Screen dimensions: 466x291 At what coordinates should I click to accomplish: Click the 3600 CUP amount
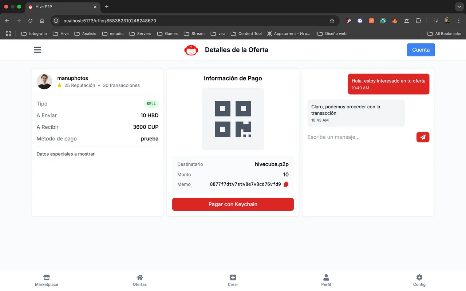[x=146, y=127]
